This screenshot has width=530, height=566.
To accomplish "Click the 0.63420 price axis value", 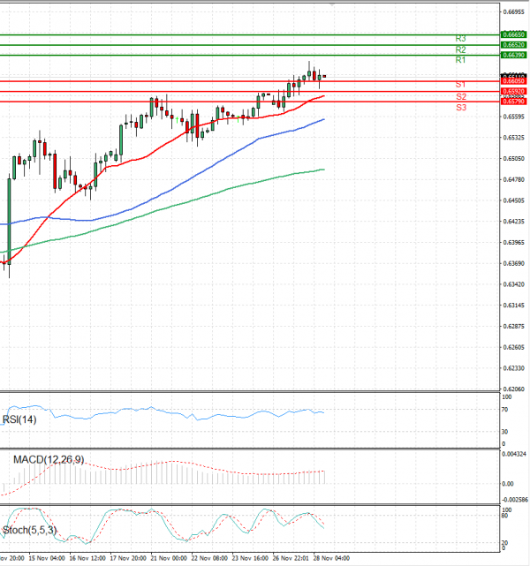I will 513,284.
